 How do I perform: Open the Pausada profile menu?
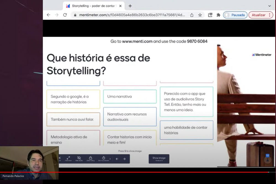[235, 15]
